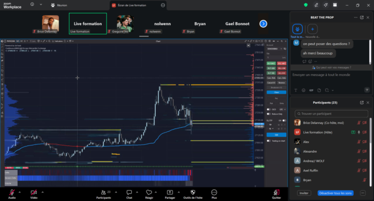Click the green encryption shield icon
The height and width of the screenshot is (201, 374).
point(306,5)
